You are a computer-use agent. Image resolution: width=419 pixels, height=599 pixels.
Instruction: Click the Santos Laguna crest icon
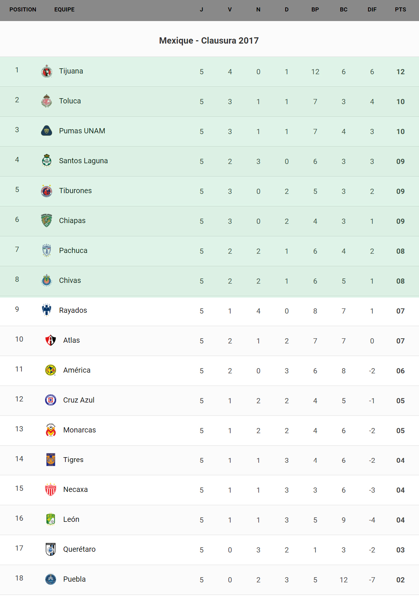[47, 161]
